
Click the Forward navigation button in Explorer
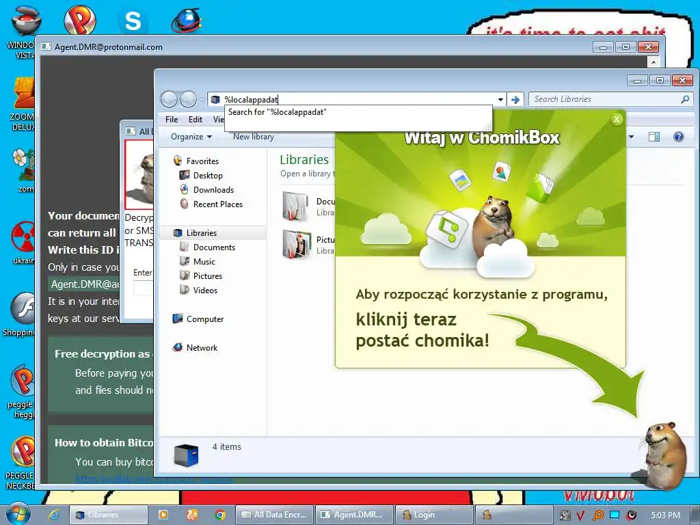click(188, 99)
